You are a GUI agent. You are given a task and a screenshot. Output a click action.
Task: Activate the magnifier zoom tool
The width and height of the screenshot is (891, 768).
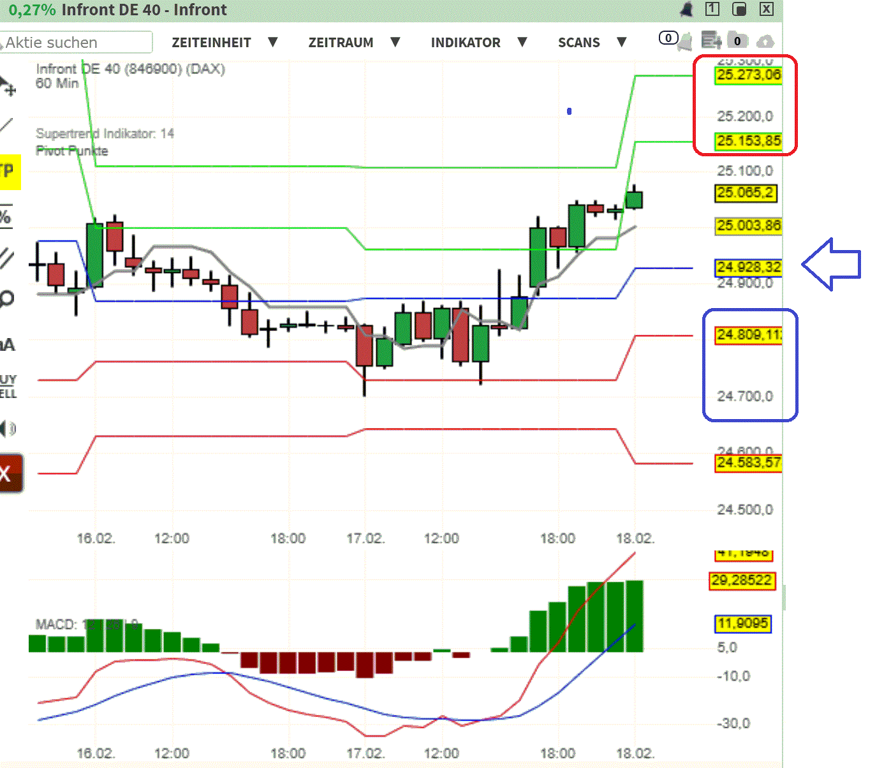tap(6, 297)
